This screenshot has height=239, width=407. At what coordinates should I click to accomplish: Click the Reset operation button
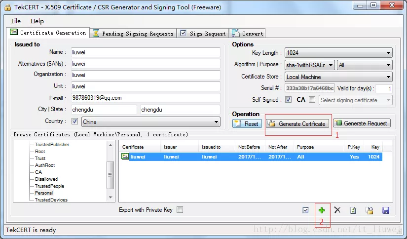(247, 123)
